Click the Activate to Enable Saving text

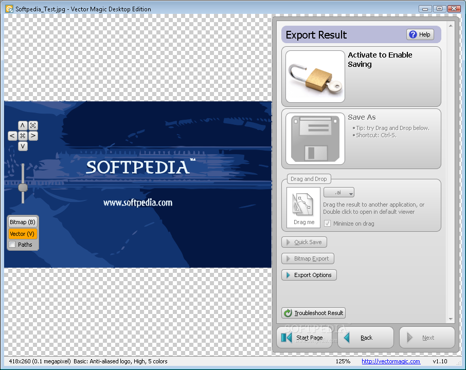(380, 60)
